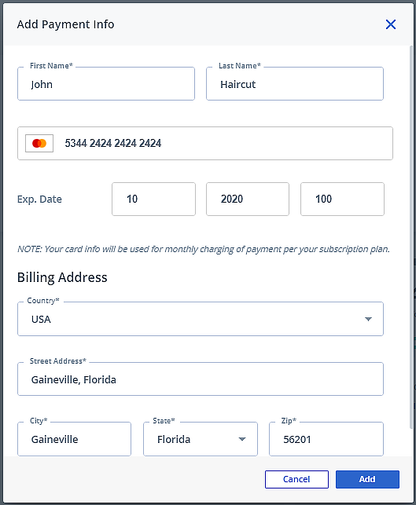Open Country dropdown arrow next to USA
The height and width of the screenshot is (505, 416).
[x=368, y=319]
